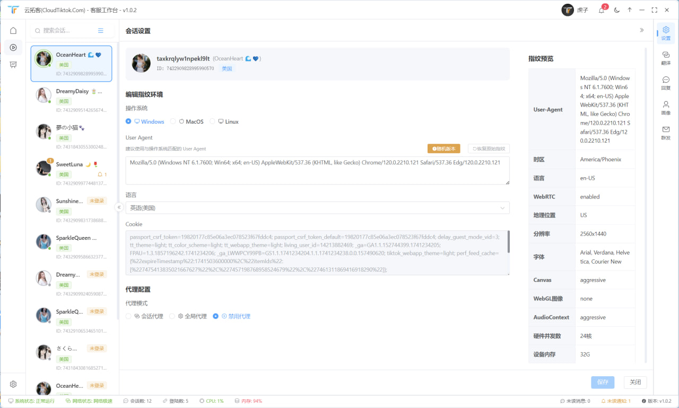This screenshot has height=408, width=679.
Task: Click the 保存 save button
Action: pyautogui.click(x=603, y=382)
